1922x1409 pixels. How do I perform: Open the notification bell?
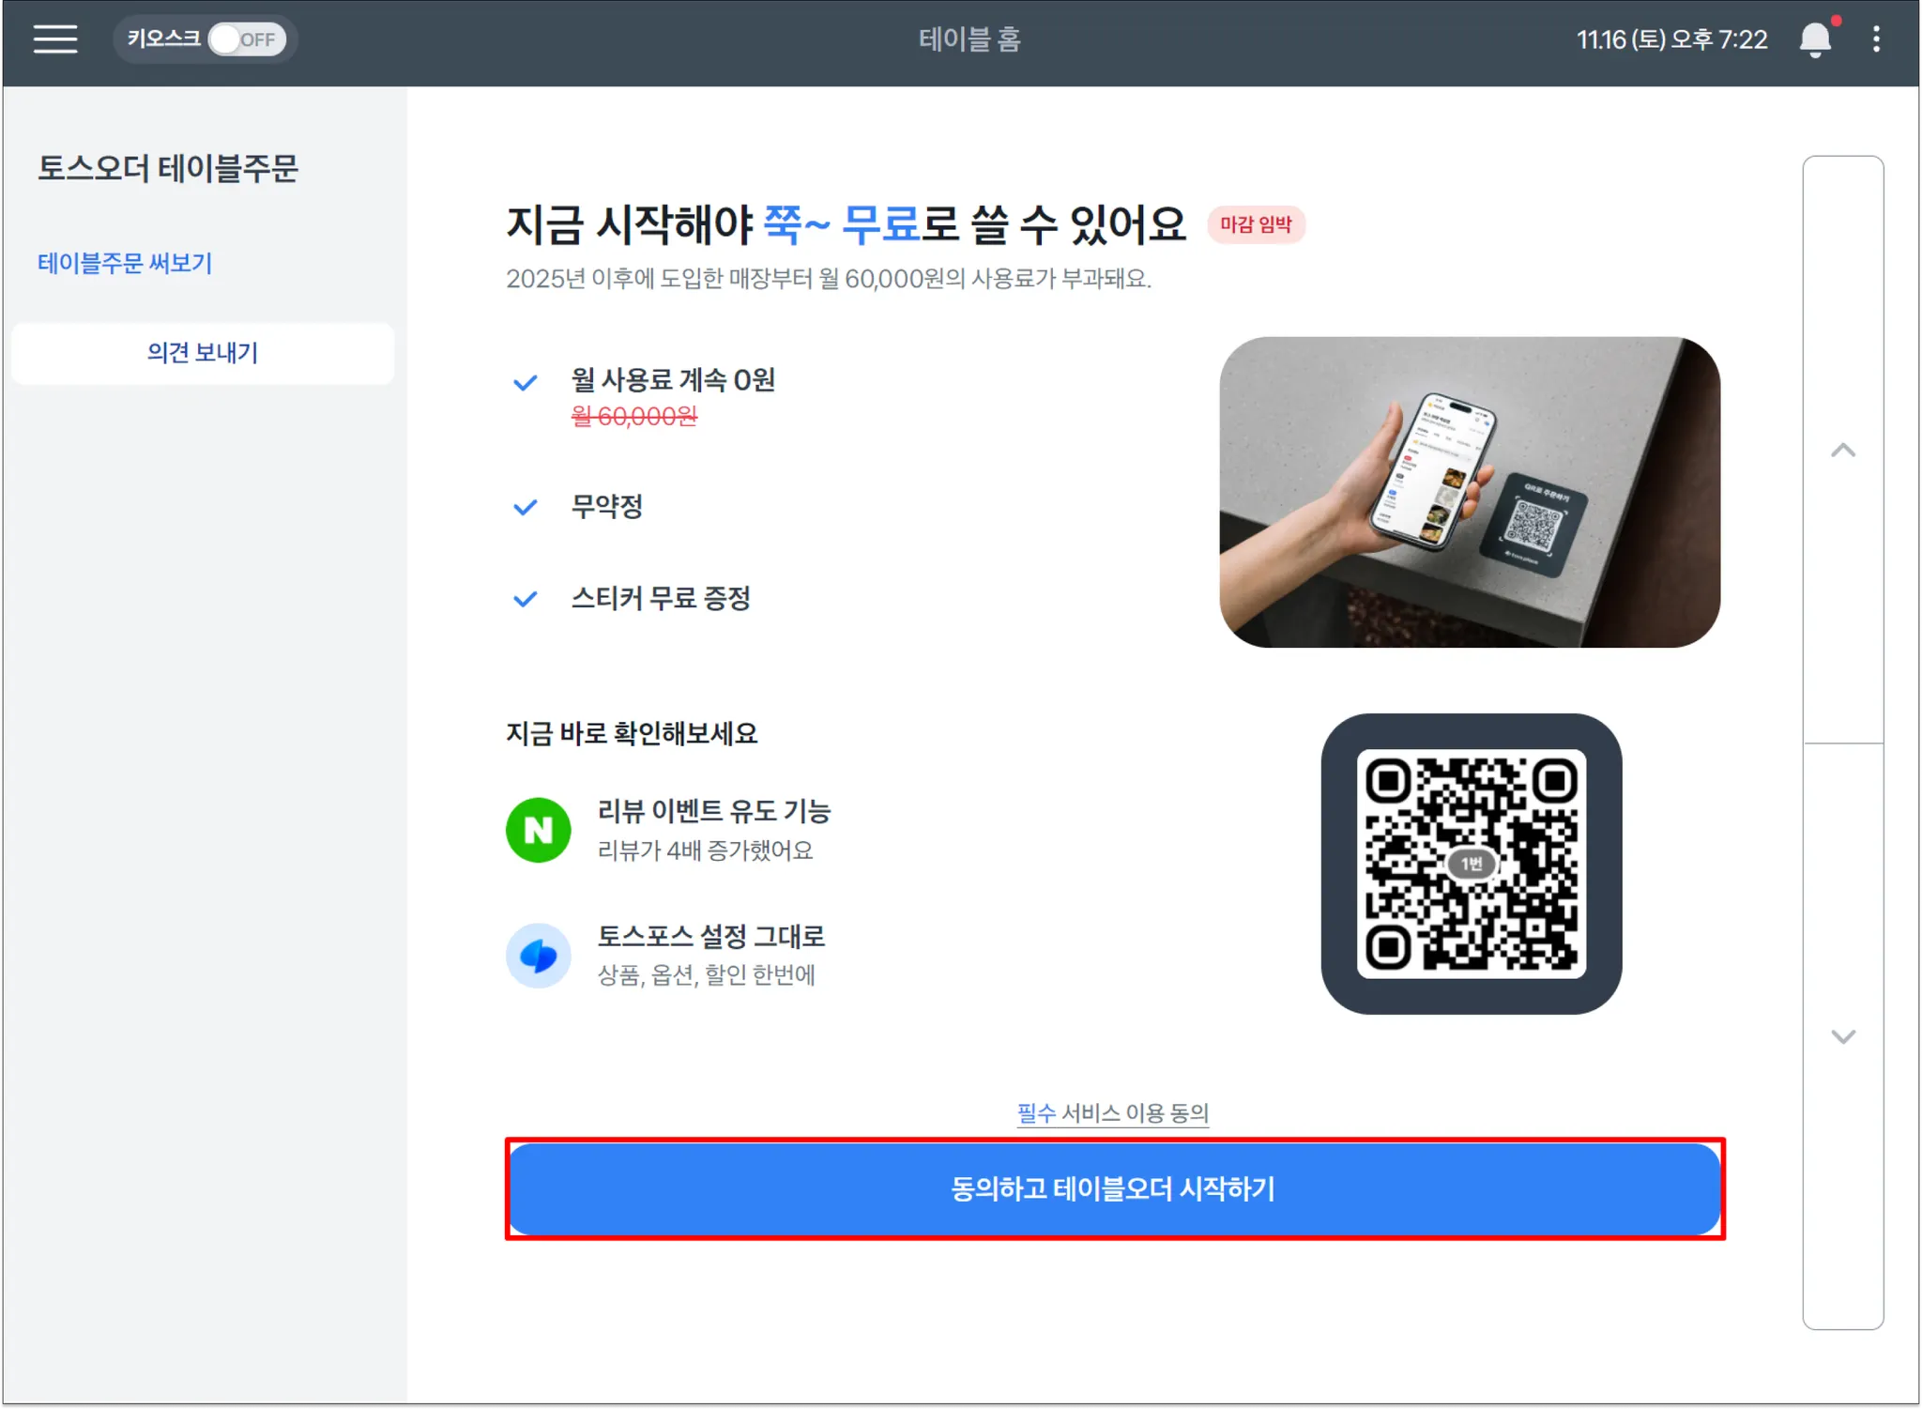1815,39
